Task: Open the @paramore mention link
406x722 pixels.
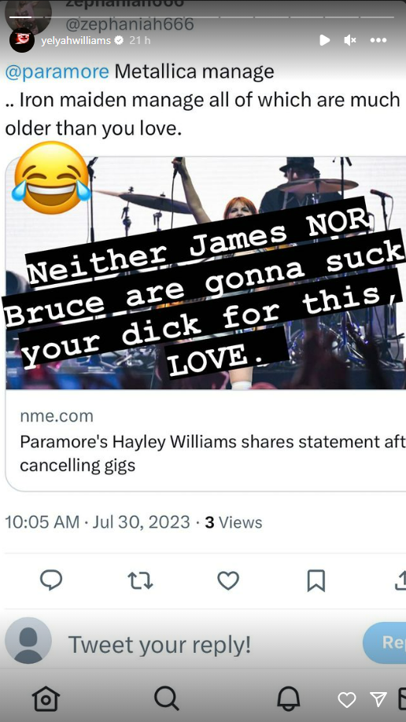Action: click(x=57, y=72)
